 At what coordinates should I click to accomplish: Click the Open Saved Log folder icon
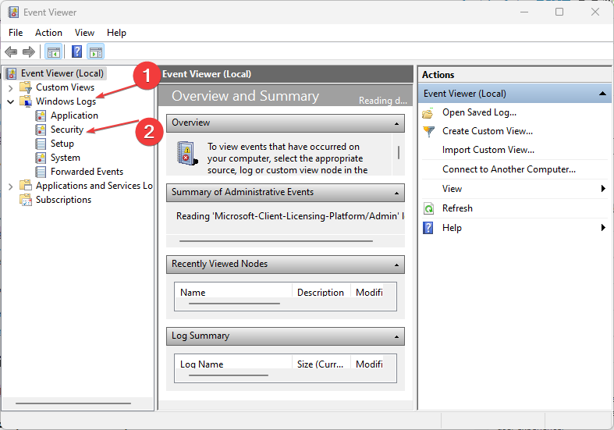pos(428,113)
